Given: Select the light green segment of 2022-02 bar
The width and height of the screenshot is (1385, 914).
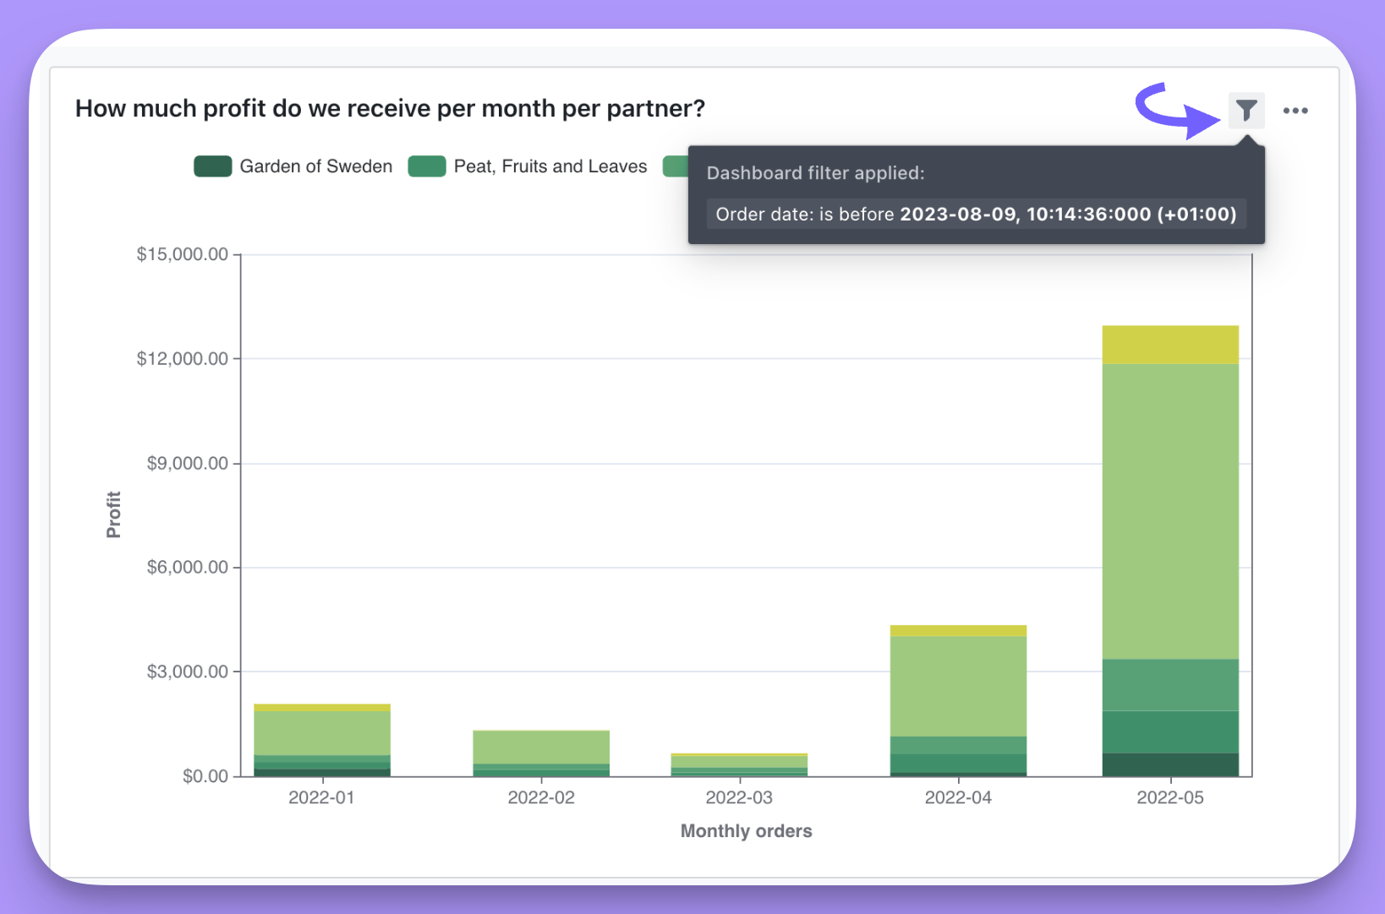Looking at the screenshot, I should pos(541,748).
